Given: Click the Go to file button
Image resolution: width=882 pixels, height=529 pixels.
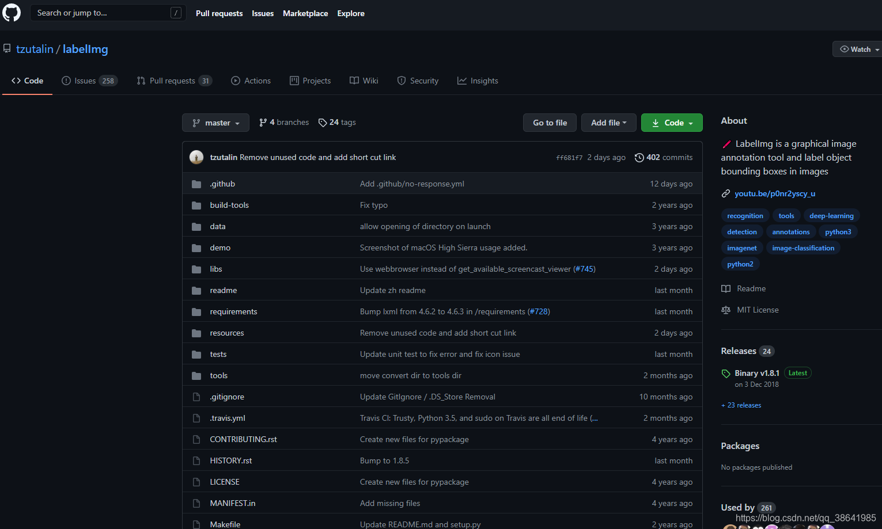Looking at the screenshot, I should pos(550,123).
